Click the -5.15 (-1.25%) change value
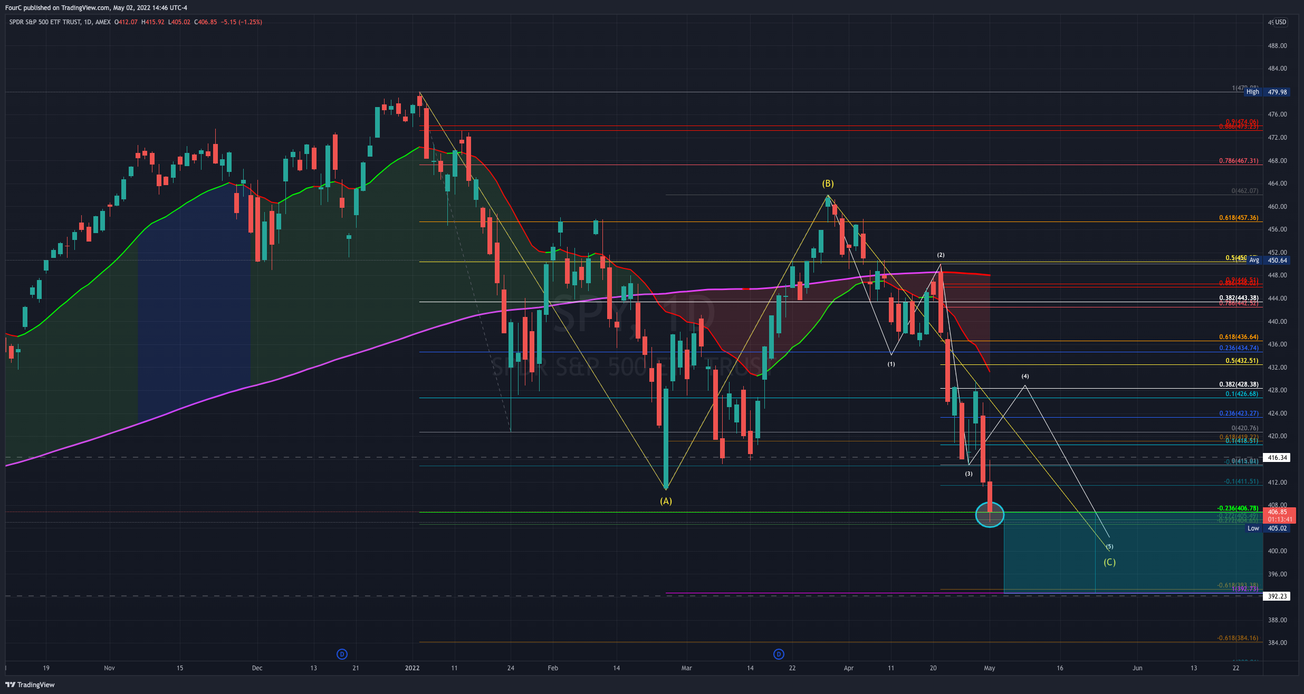The height and width of the screenshot is (694, 1304). (242, 22)
